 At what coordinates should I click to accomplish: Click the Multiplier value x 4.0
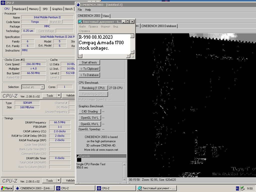click(x=33, y=69)
